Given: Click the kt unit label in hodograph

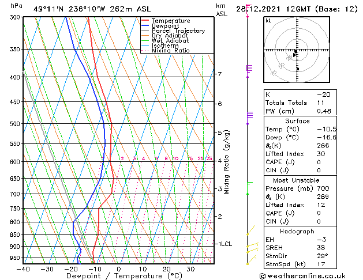Looking at the screenshot, I should coord(268,21).
